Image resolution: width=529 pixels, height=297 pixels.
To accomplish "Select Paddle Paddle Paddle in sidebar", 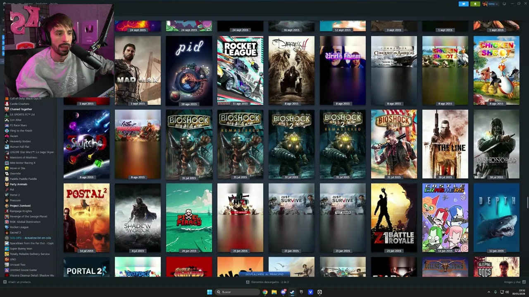I will pos(23,179).
